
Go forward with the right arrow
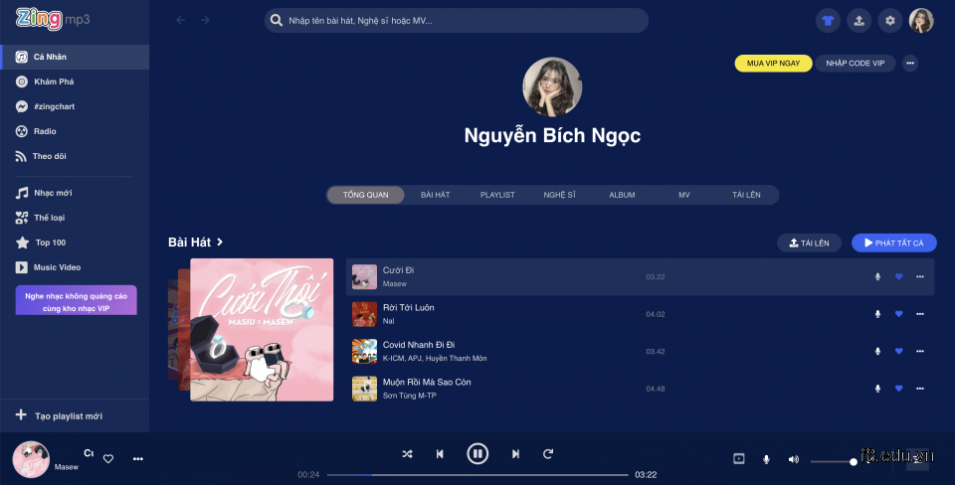(205, 20)
